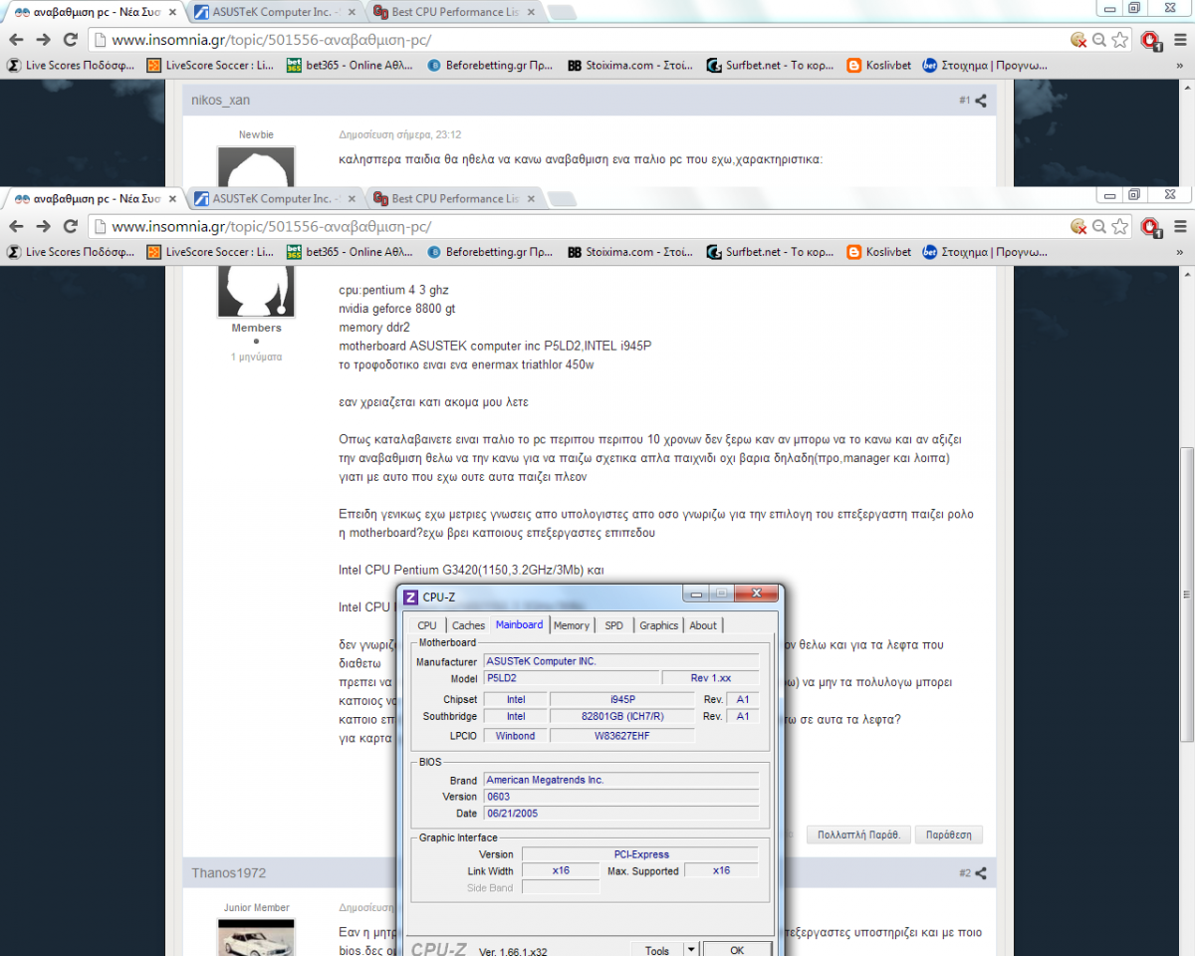The image size is (1195, 956).
Task: Click zoom magnifier icon in upper address bar
Action: click(x=1099, y=40)
